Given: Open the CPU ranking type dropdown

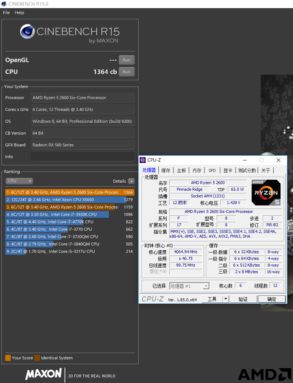Looking at the screenshot, I should 19,181.
